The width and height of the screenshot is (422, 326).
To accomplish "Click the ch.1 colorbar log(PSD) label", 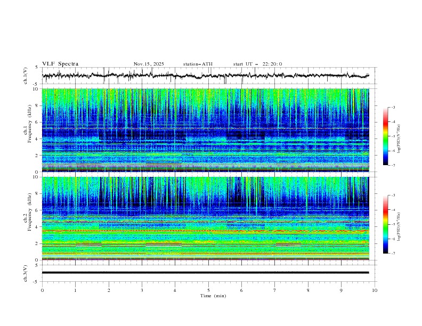I will 399,139.
